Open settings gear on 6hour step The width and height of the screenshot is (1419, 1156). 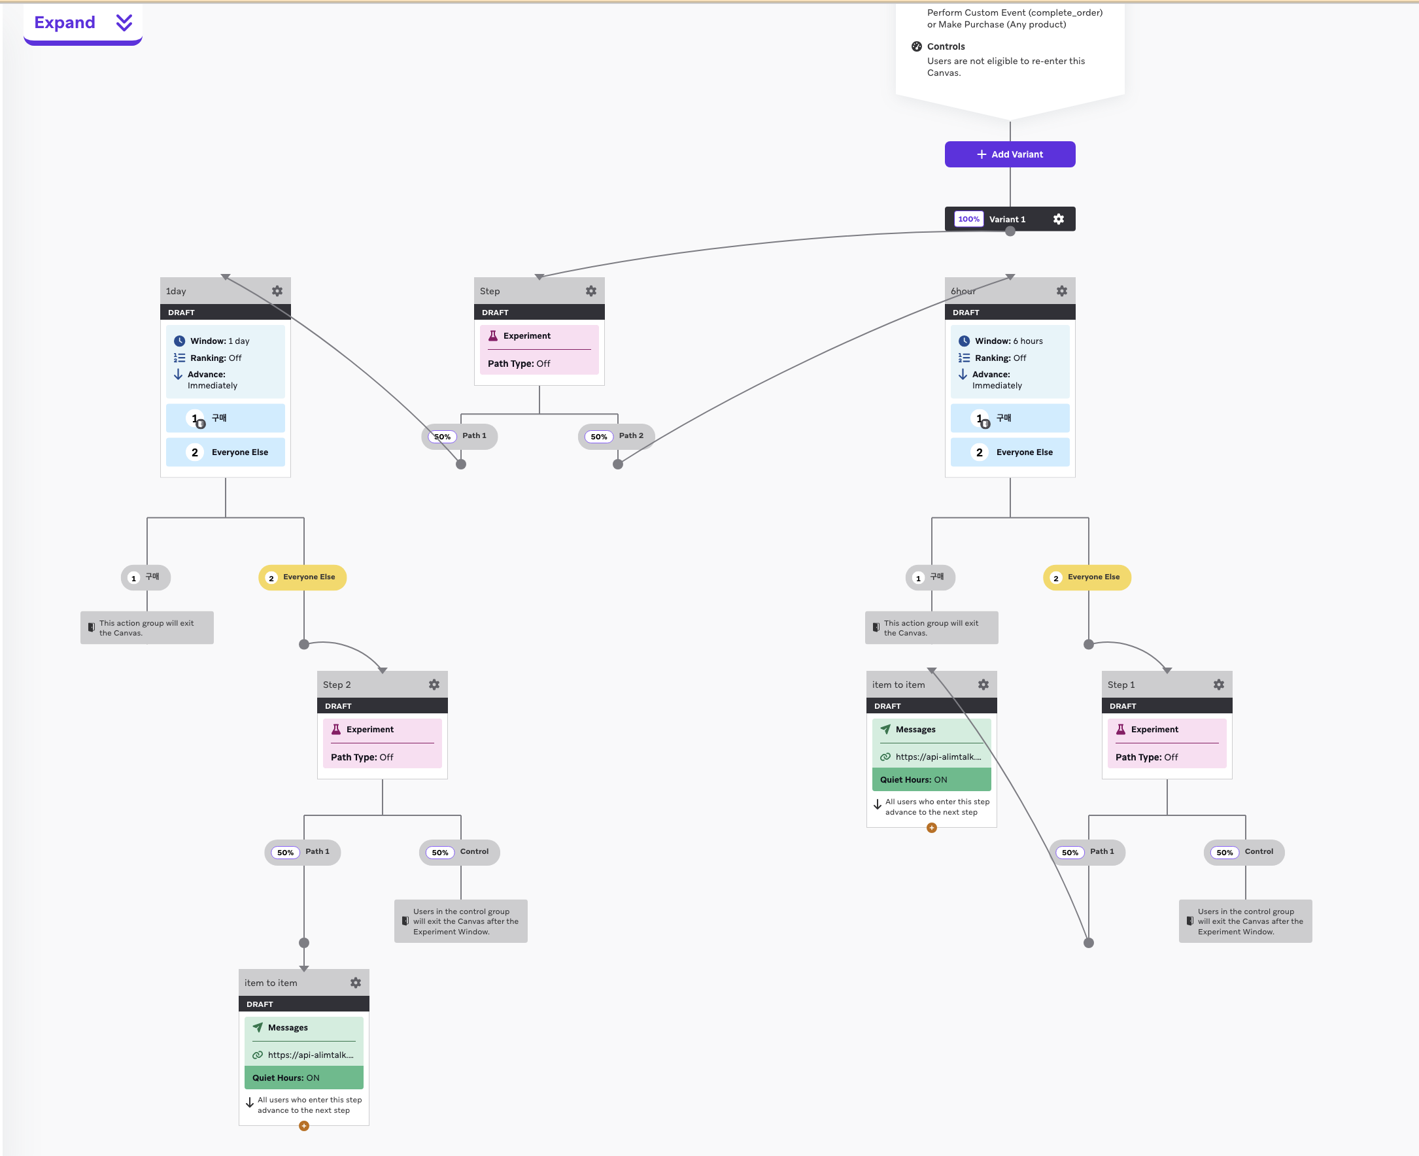[1061, 291]
